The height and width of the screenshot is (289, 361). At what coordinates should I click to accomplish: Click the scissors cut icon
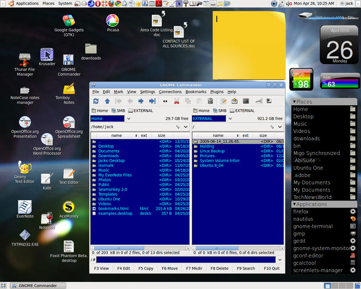[x=176, y=101]
